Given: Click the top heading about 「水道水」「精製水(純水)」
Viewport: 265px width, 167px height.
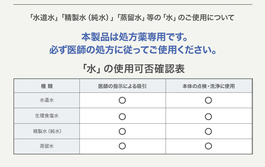Looking at the screenshot, I should pyautogui.click(x=132, y=17).
